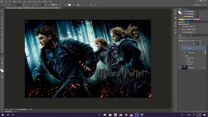Select the Eraser tool
Image resolution: width=208 pixels, height=117 pixels.
click(x=2, y=40)
